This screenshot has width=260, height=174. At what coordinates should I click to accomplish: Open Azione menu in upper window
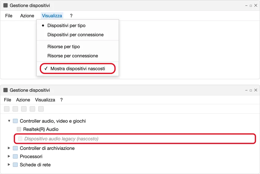(x=27, y=16)
